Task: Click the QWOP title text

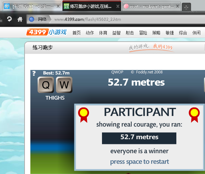Action: coord(117,72)
